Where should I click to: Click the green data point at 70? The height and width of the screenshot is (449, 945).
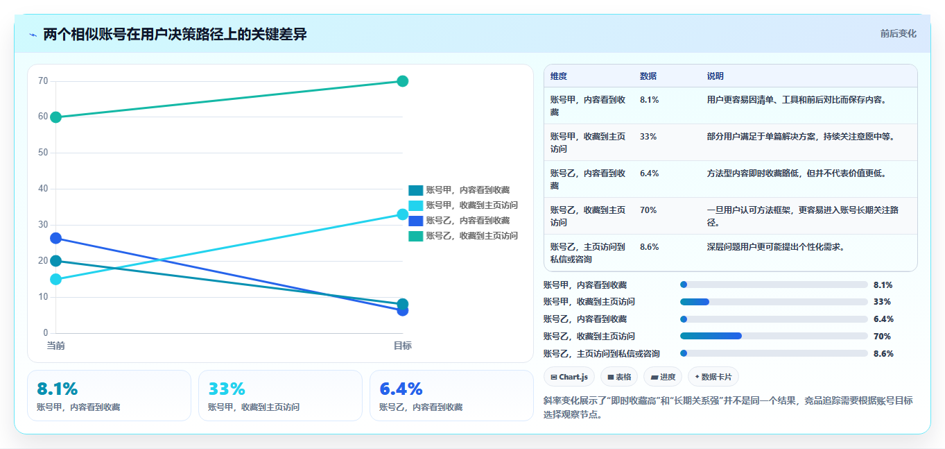tap(402, 81)
